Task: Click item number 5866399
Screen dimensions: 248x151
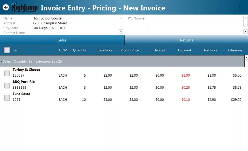Action: (x=20, y=88)
